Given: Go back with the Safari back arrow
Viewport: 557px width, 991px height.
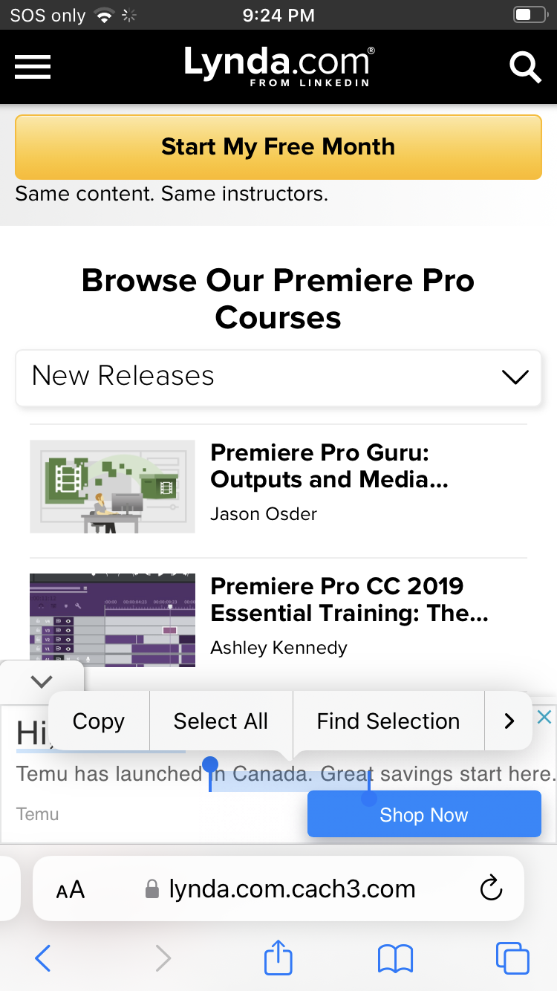Looking at the screenshot, I should [x=43, y=958].
